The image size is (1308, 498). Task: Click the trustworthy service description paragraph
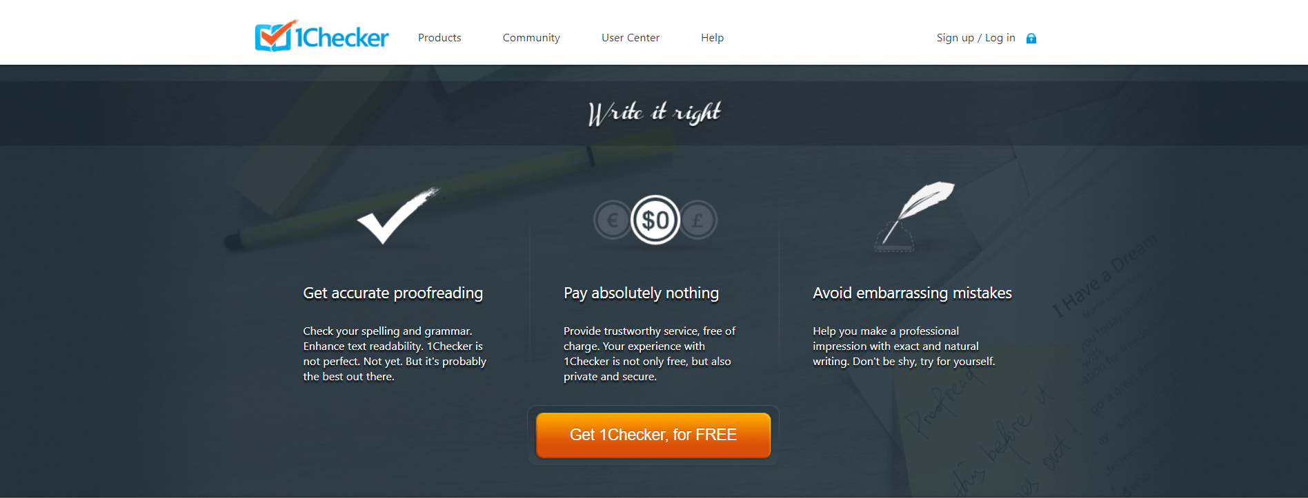click(649, 354)
